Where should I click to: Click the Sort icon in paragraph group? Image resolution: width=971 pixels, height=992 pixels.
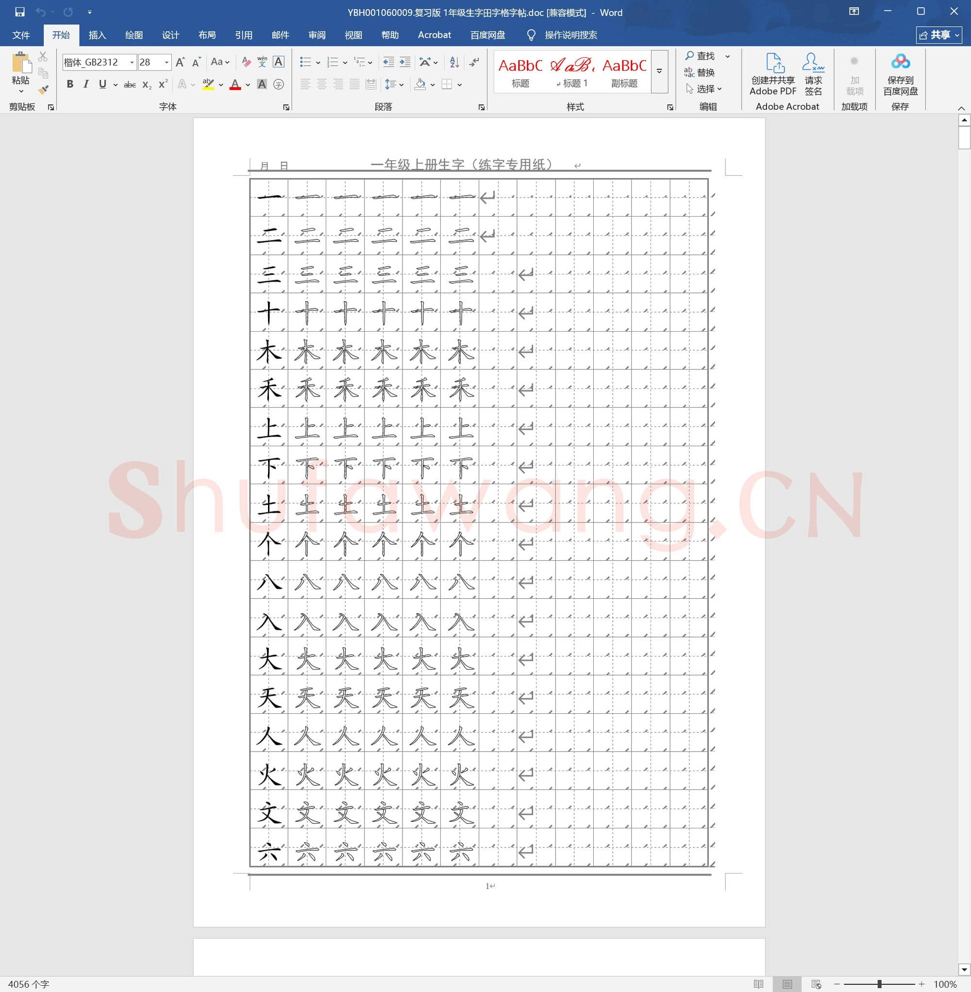(x=454, y=62)
